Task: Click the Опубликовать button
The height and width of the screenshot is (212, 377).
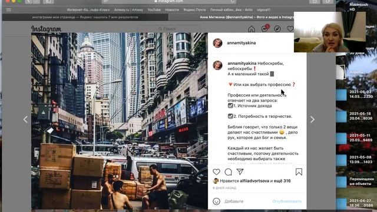Action: (287, 201)
